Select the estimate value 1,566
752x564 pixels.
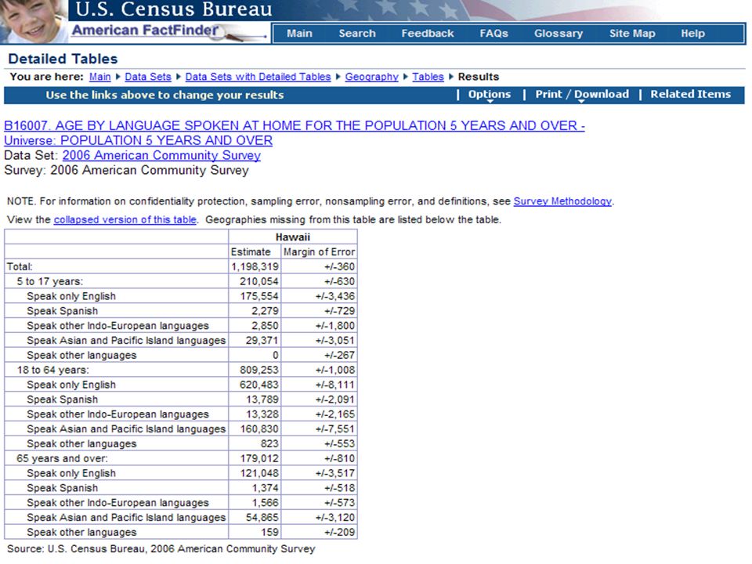point(265,503)
